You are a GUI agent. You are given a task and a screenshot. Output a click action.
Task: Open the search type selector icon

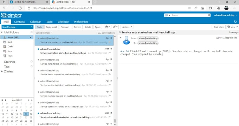coord(167,15)
